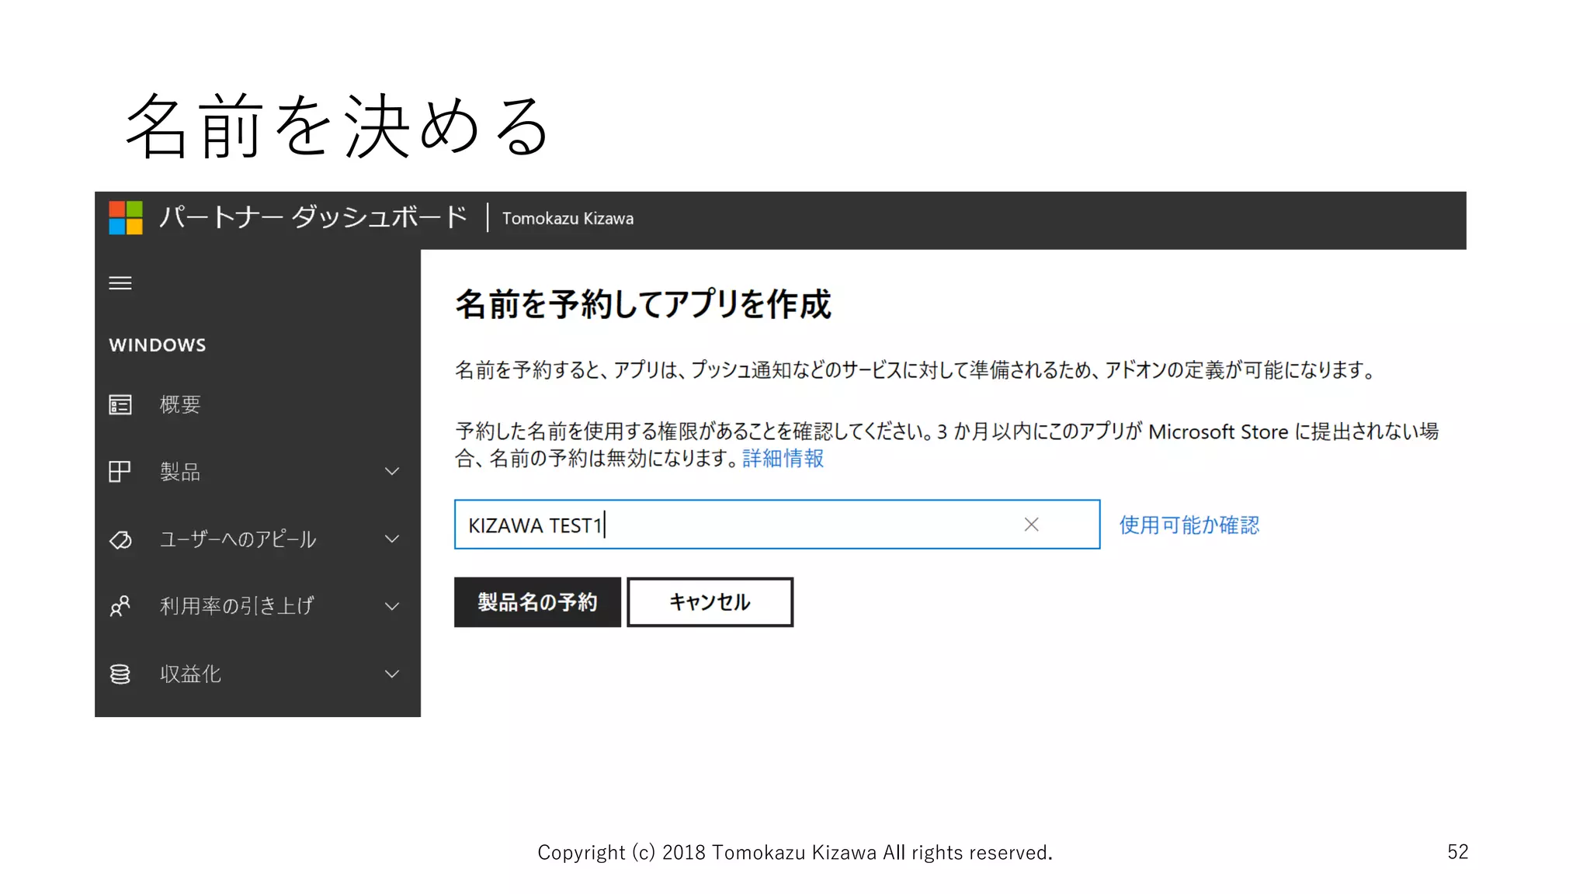The image size is (1590, 894).
Task: Click the Microsoft logo in header
Action: coord(126,218)
